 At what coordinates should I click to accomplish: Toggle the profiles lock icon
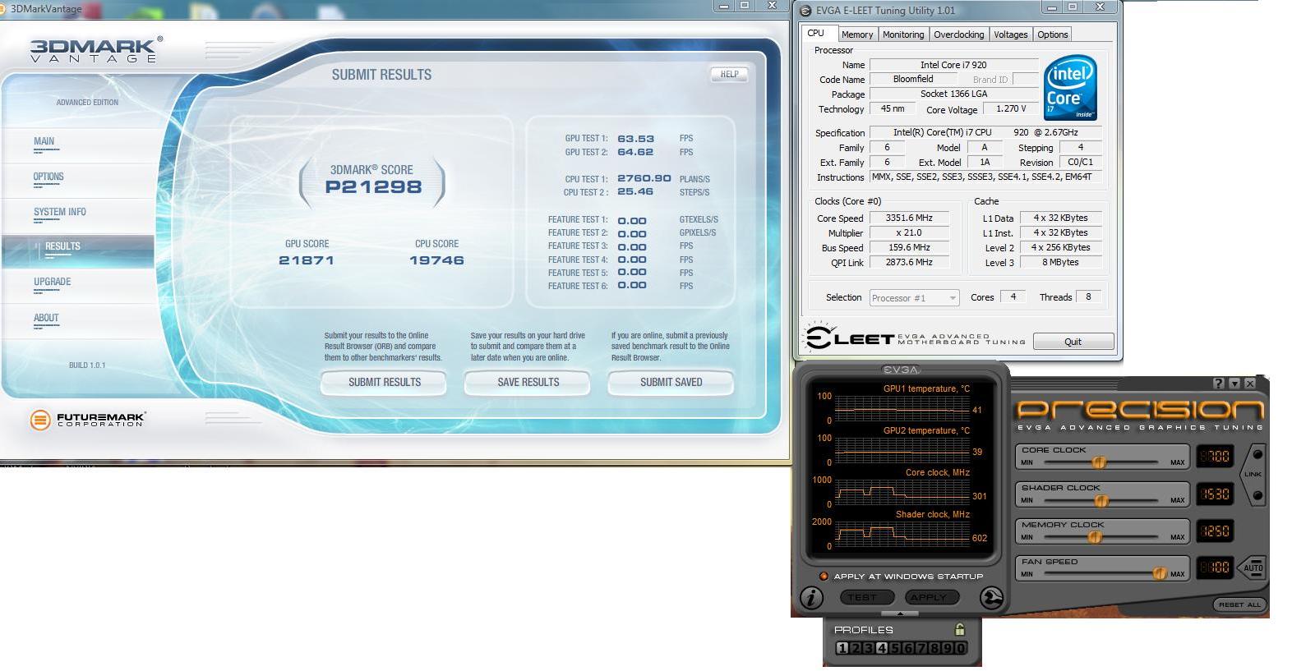tap(959, 630)
